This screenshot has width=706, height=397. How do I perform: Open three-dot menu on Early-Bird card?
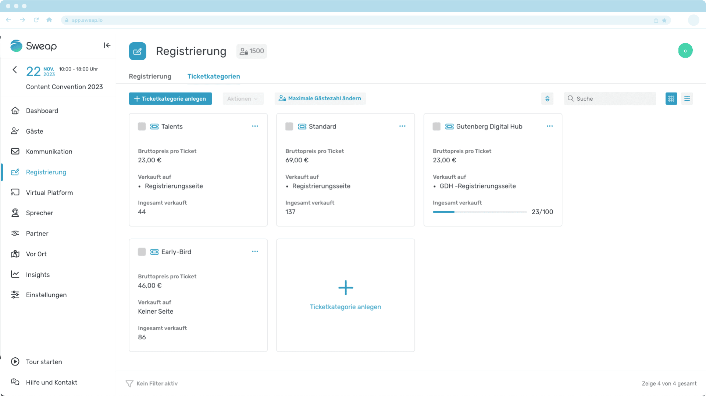pos(255,252)
